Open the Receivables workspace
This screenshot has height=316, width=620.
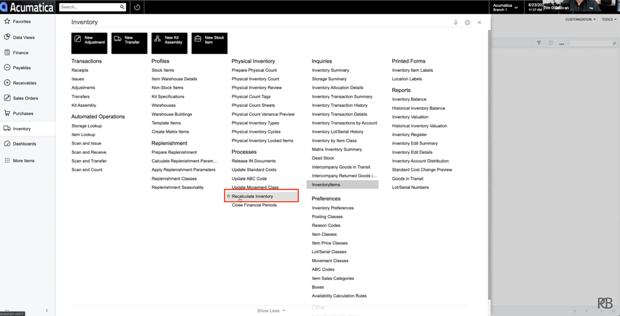[25, 83]
